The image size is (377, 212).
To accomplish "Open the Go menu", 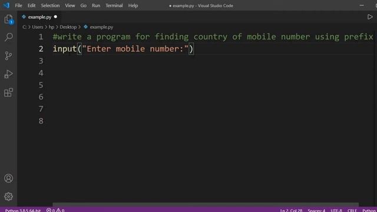I will [84, 5].
